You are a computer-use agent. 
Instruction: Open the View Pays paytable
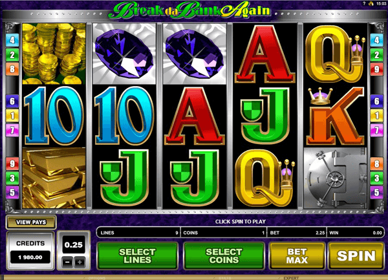31,222
